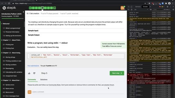Reload the page
The width and height of the screenshot is (175, 98).
point(9,4)
